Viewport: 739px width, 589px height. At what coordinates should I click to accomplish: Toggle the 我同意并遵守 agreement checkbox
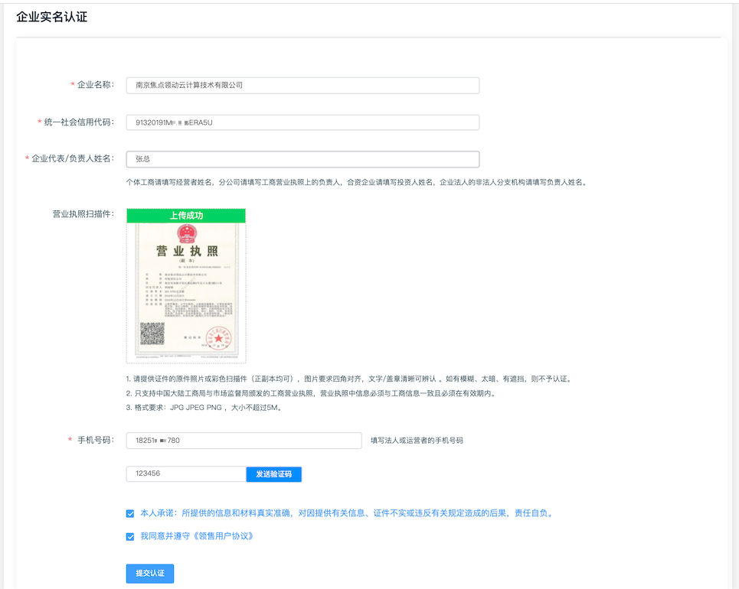pos(130,535)
